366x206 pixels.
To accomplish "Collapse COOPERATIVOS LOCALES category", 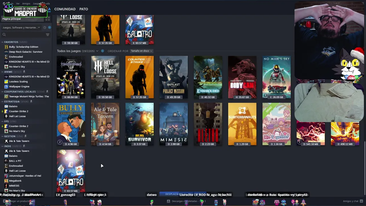I will coord(2,92).
